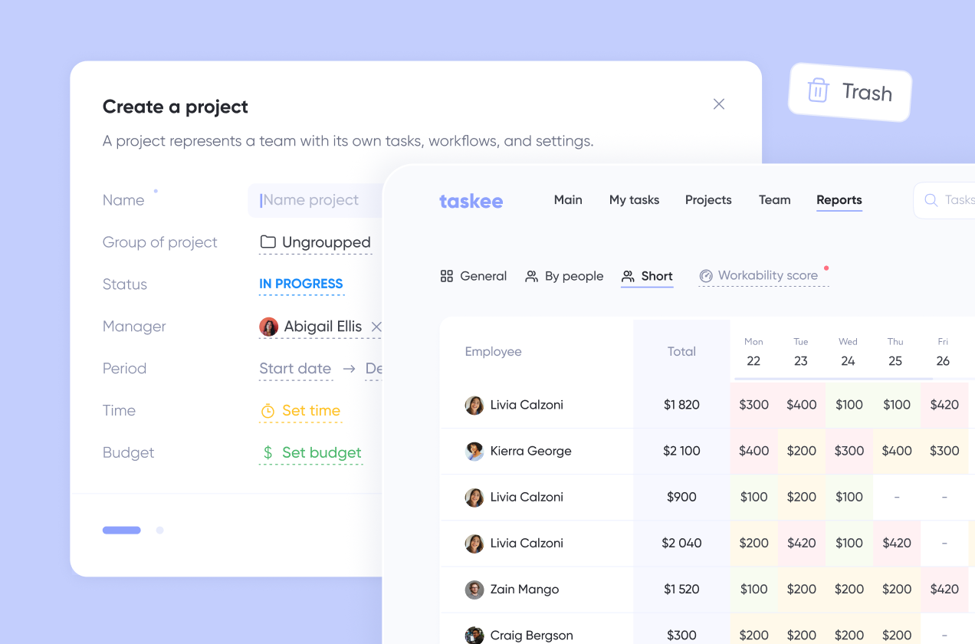Click the taskee logo
The image size is (975, 644).
coord(471,201)
